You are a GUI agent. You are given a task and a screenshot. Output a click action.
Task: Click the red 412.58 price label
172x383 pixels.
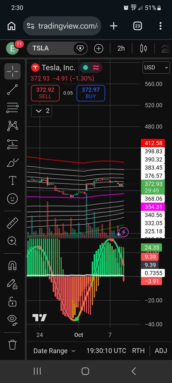(x=153, y=143)
